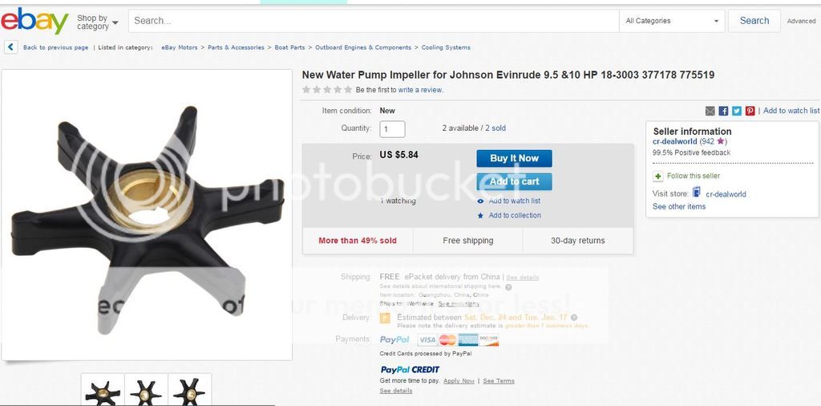Click the back arrow icon
Image resolution: width=821 pixels, height=406 pixels.
point(11,47)
